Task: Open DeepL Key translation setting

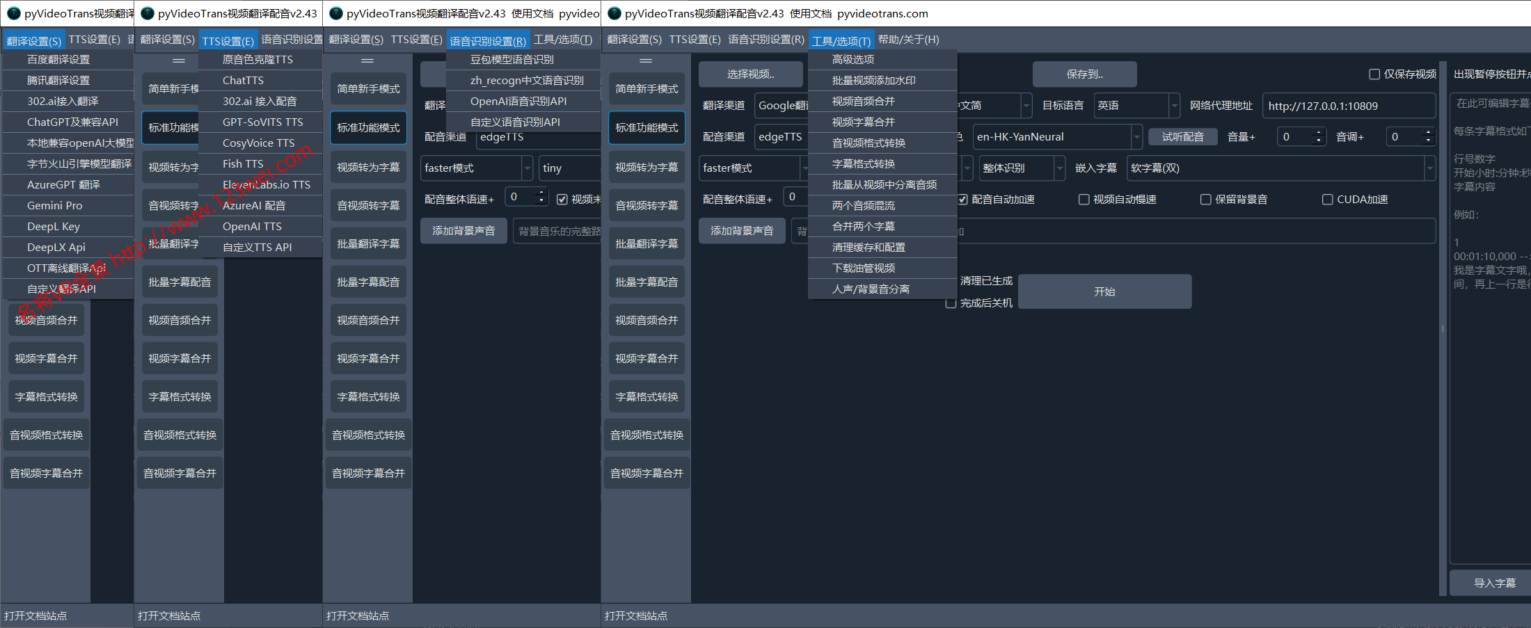Action: coord(54,227)
